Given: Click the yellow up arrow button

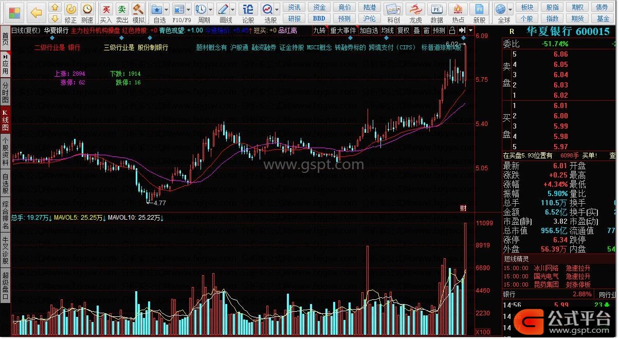Looking at the screenshot, I should (56, 7).
